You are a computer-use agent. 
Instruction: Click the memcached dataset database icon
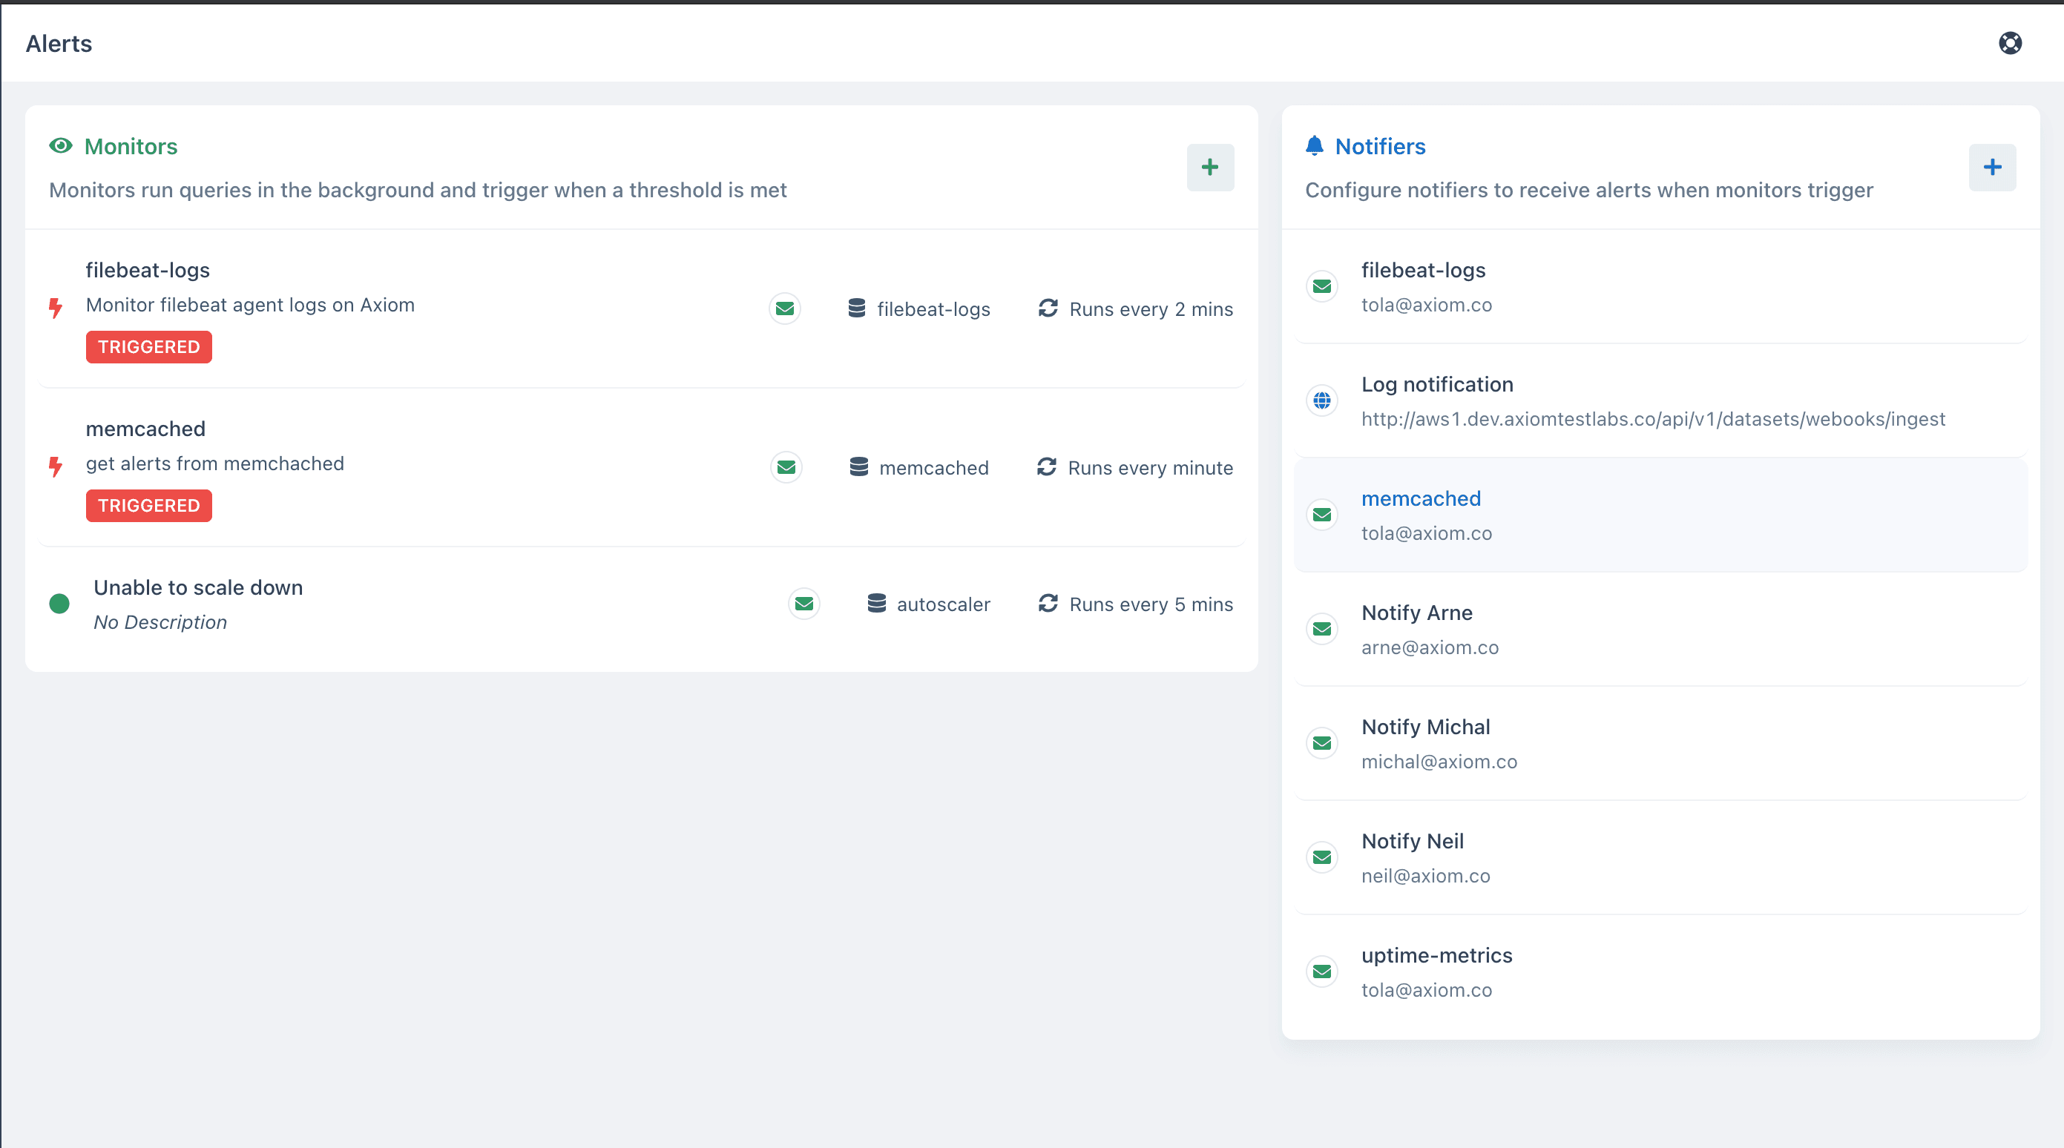(859, 467)
